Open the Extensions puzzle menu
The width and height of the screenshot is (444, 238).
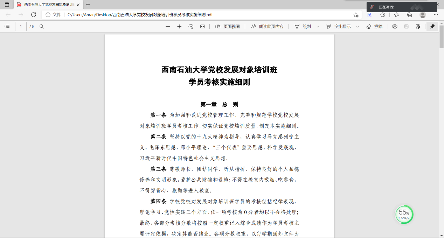coord(383,15)
